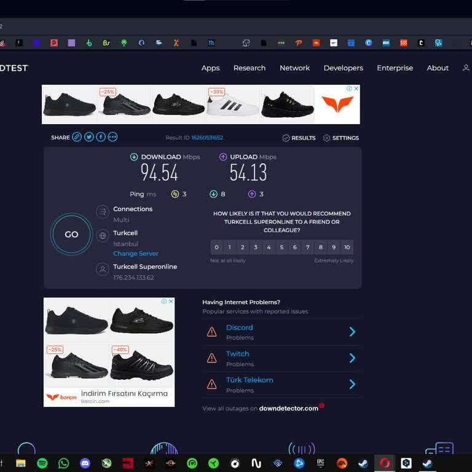Image resolution: width=472 pixels, height=472 pixels.
Task: Click the Connections mode icon
Action: click(x=103, y=211)
